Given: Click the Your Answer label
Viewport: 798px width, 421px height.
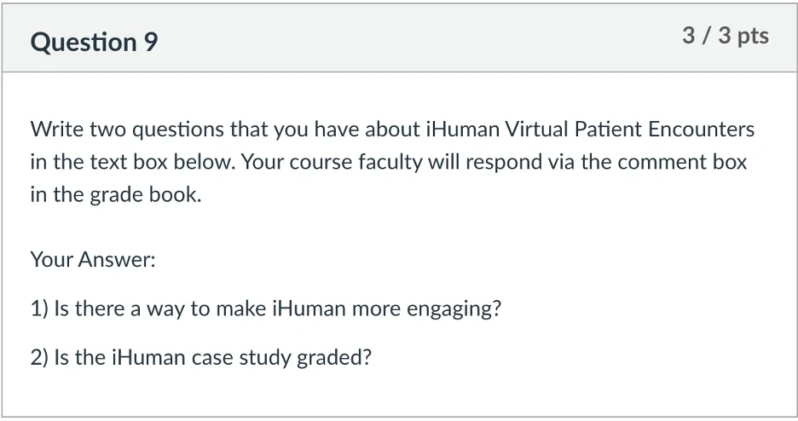Looking at the screenshot, I should [93, 259].
